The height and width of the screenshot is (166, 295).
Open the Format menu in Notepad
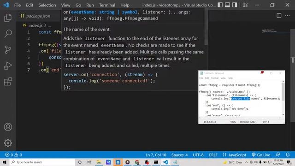tap(215, 78)
